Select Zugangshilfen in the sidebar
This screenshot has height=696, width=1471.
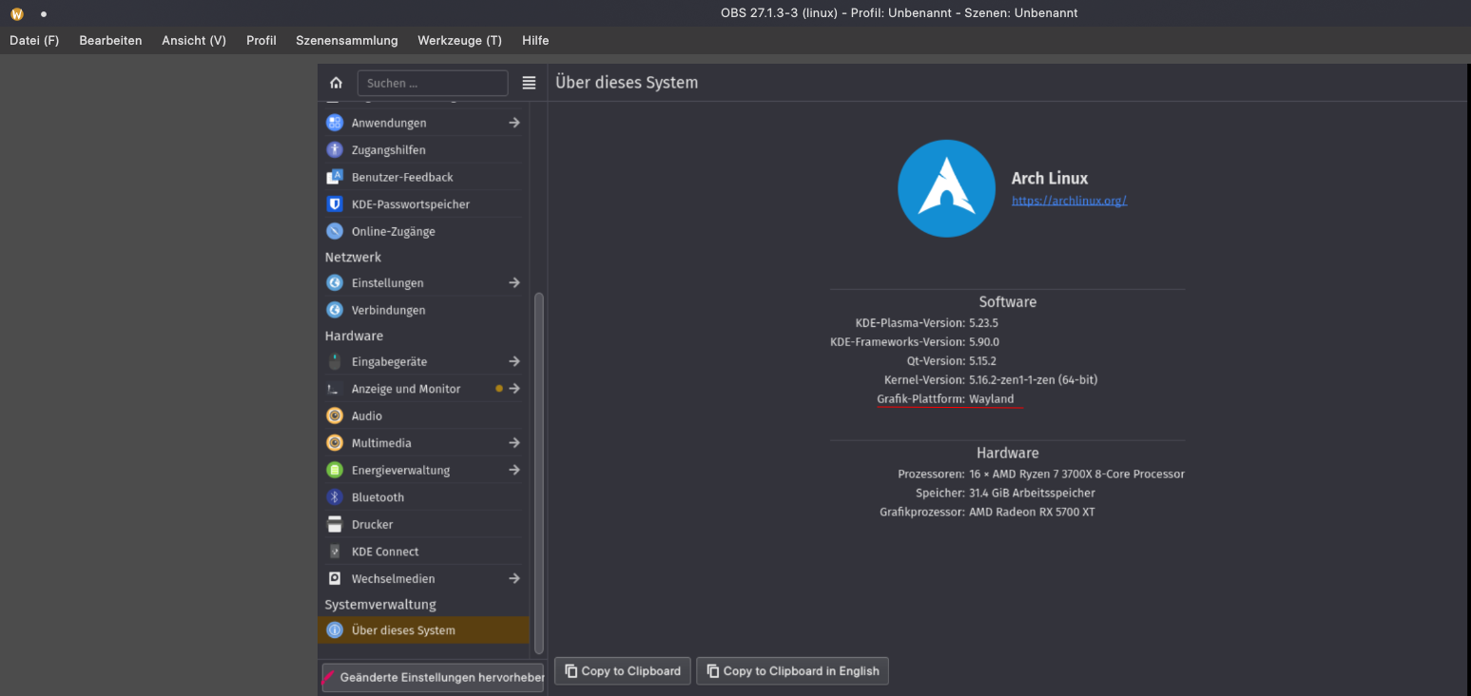[423, 149]
